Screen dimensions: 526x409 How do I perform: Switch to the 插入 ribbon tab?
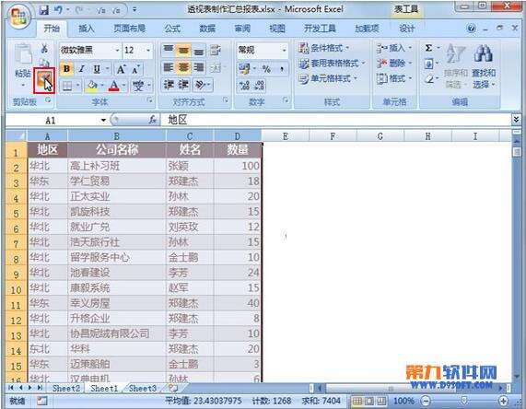click(x=87, y=29)
